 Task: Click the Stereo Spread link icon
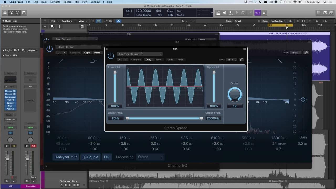pyautogui.click(x=241, y=60)
